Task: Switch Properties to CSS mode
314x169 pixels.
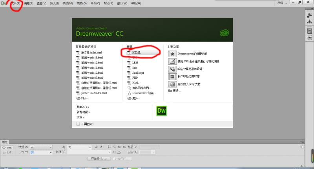Action: (7, 153)
